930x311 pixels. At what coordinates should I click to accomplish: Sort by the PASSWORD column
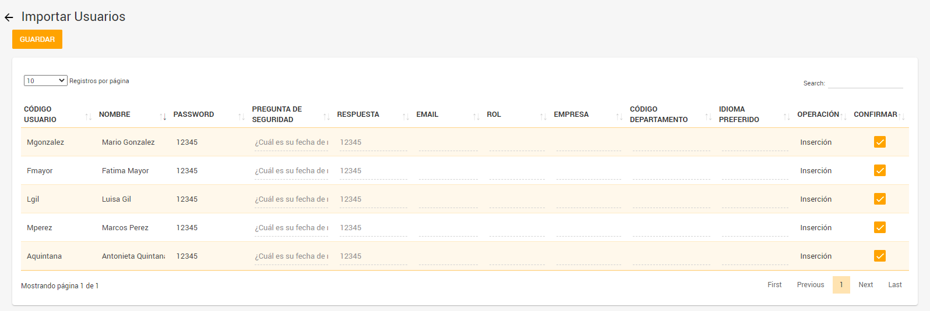(x=210, y=115)
